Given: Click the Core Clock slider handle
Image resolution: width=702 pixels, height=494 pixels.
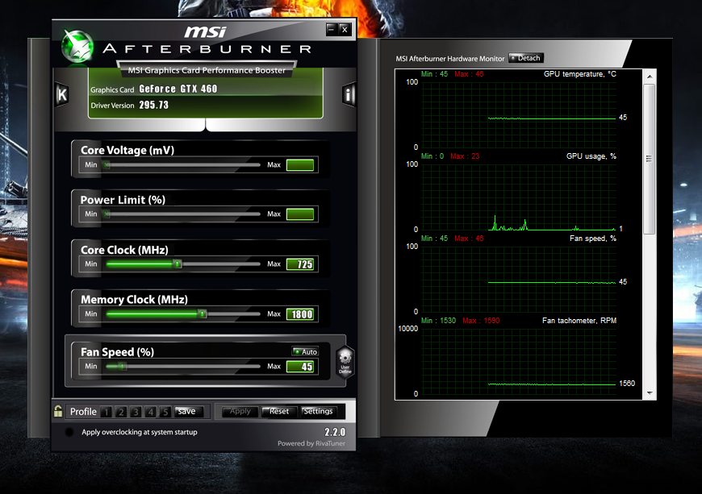Looking at the screenshot, I should point(178,264).
